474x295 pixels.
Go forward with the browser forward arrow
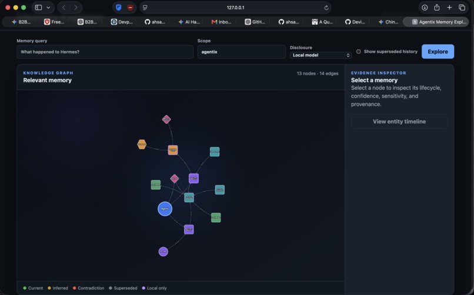pyautogui.click(x=76, y=8)
